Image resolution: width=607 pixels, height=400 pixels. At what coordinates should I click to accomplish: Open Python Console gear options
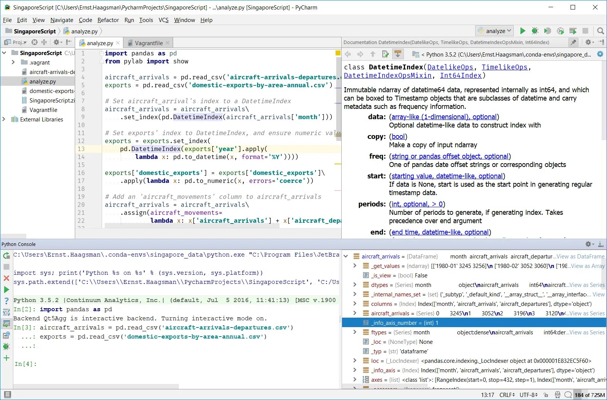pos(588,244)
